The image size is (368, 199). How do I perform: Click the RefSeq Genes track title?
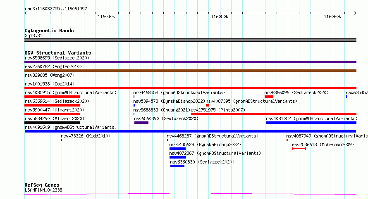pos(42,185)
